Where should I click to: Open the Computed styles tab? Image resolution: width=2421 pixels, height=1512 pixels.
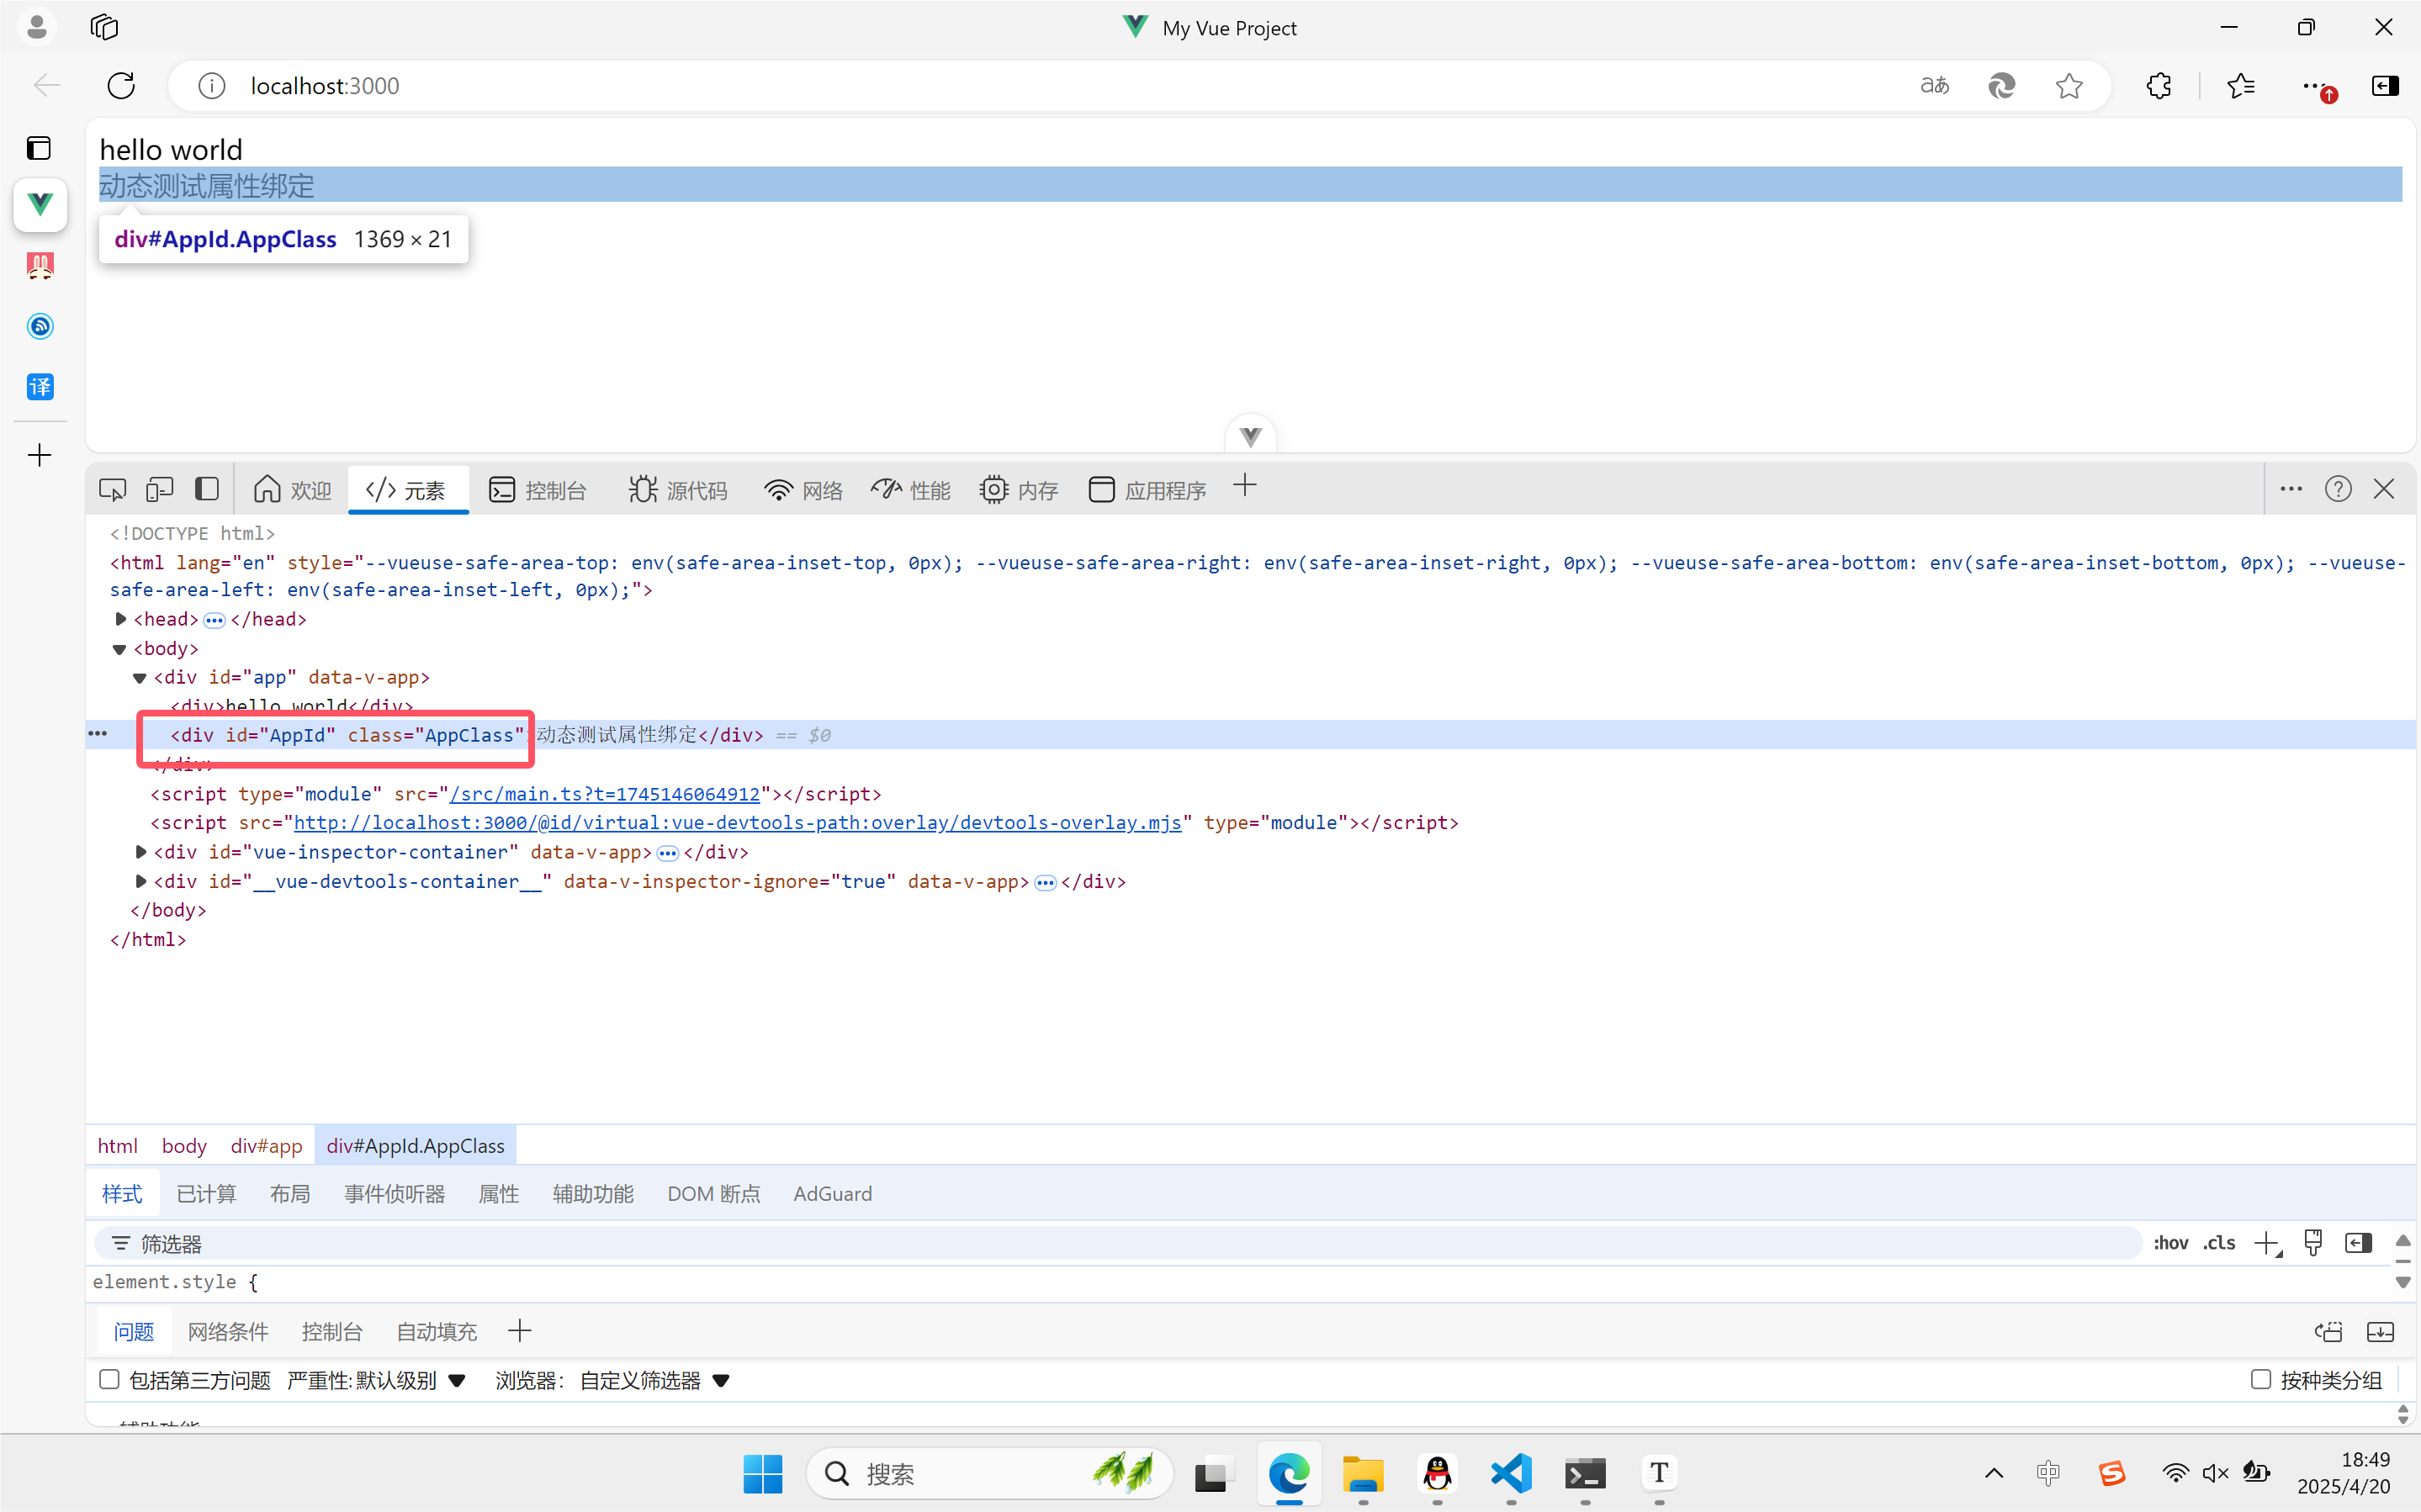[x=206, y=1194]
